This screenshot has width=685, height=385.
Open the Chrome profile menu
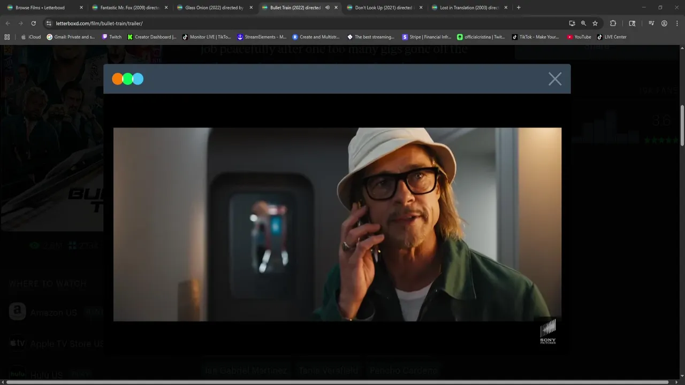[664, 24]
